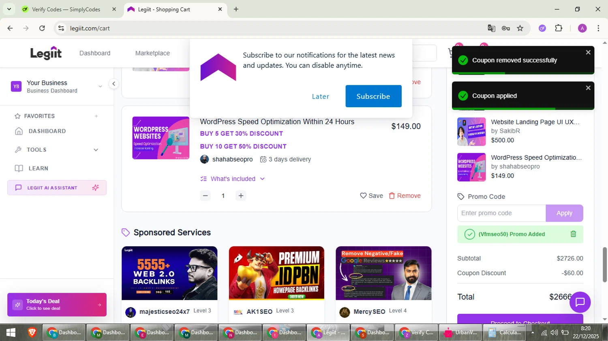608x341 pixels.
Task: Increase WordPress service quantity
Action: (x=241, y=196)
